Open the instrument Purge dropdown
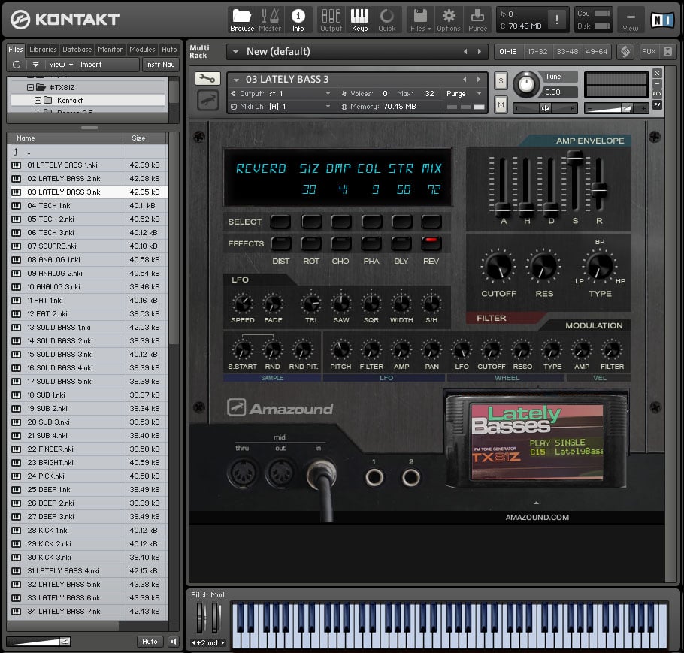The image size is (684, 653). click(464, 94)
